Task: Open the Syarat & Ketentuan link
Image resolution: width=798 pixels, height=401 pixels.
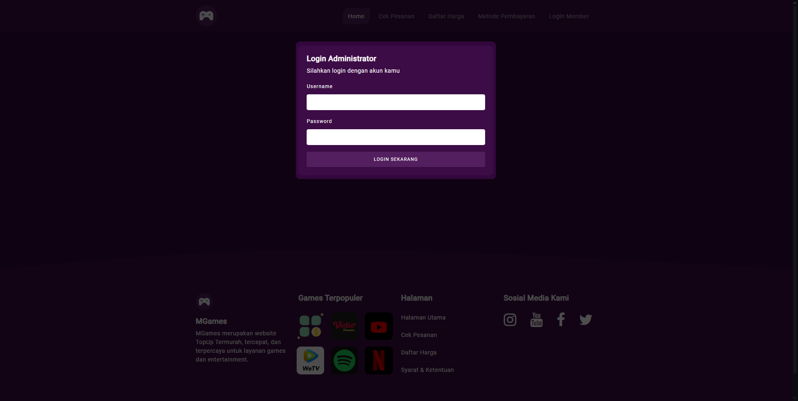Action: click(x=427, y=370)
